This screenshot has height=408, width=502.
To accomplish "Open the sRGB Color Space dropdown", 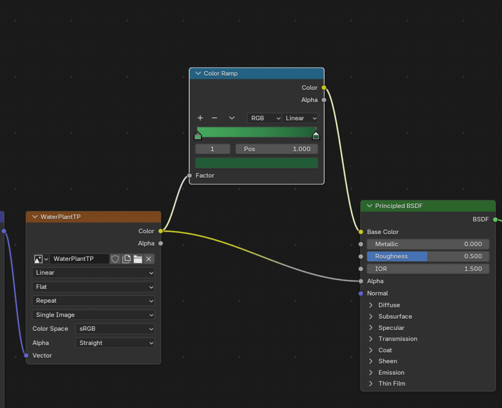I will (x=115, y=329).
